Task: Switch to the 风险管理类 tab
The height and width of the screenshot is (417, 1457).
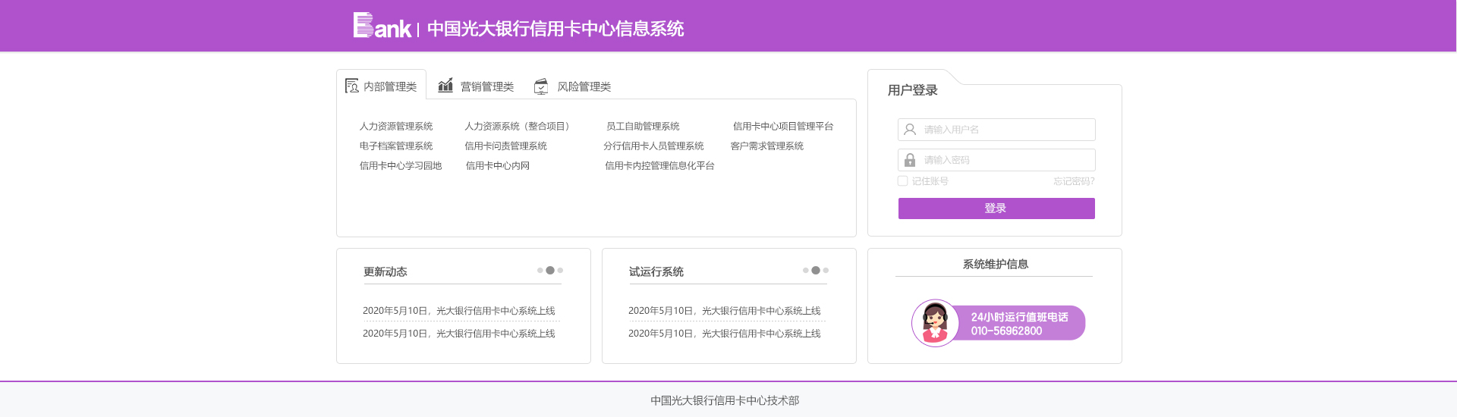Action: click(x=573, y=86)
